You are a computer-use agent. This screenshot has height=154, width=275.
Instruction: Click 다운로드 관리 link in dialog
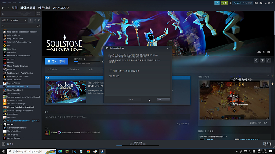pos(114,76)
